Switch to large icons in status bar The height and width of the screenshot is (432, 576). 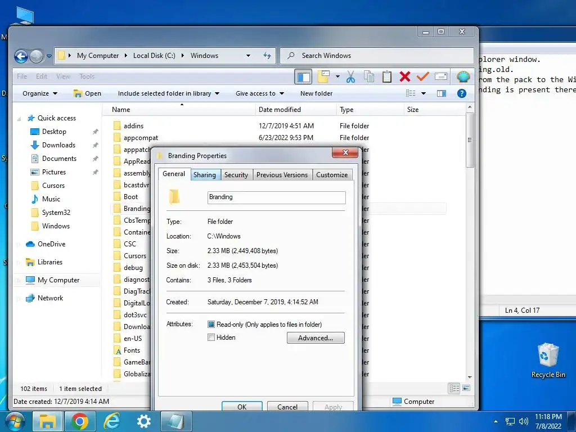click(x=466, y=388)
